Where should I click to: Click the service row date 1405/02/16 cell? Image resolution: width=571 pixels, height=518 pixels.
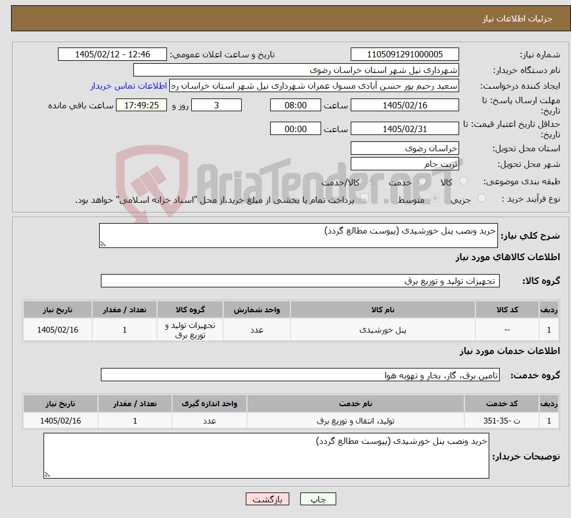pos(60,421)
